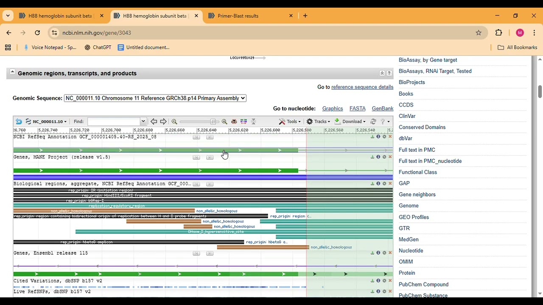Close the NCBI RefSeq Annotation track
Screen dimensions: 543x305
390,137
